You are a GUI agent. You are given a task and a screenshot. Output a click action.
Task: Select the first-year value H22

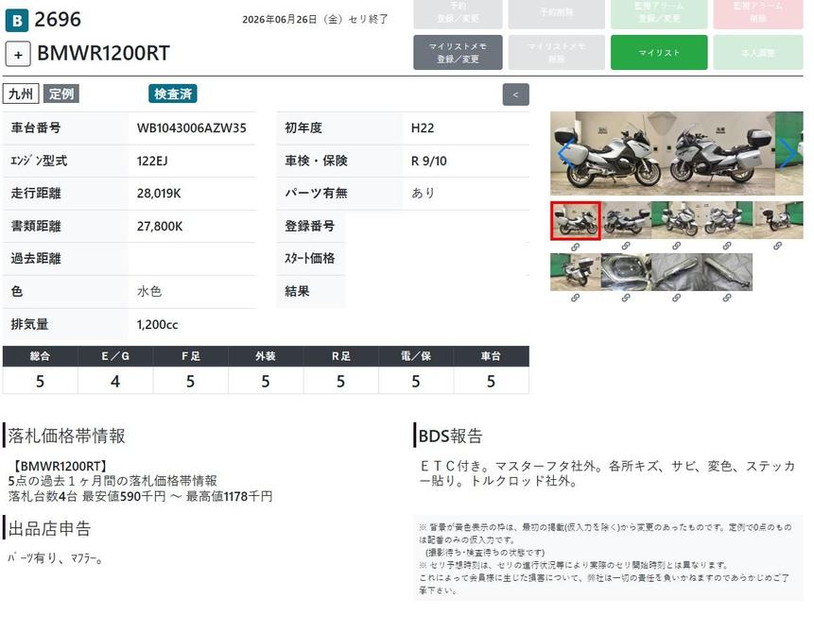423,128
